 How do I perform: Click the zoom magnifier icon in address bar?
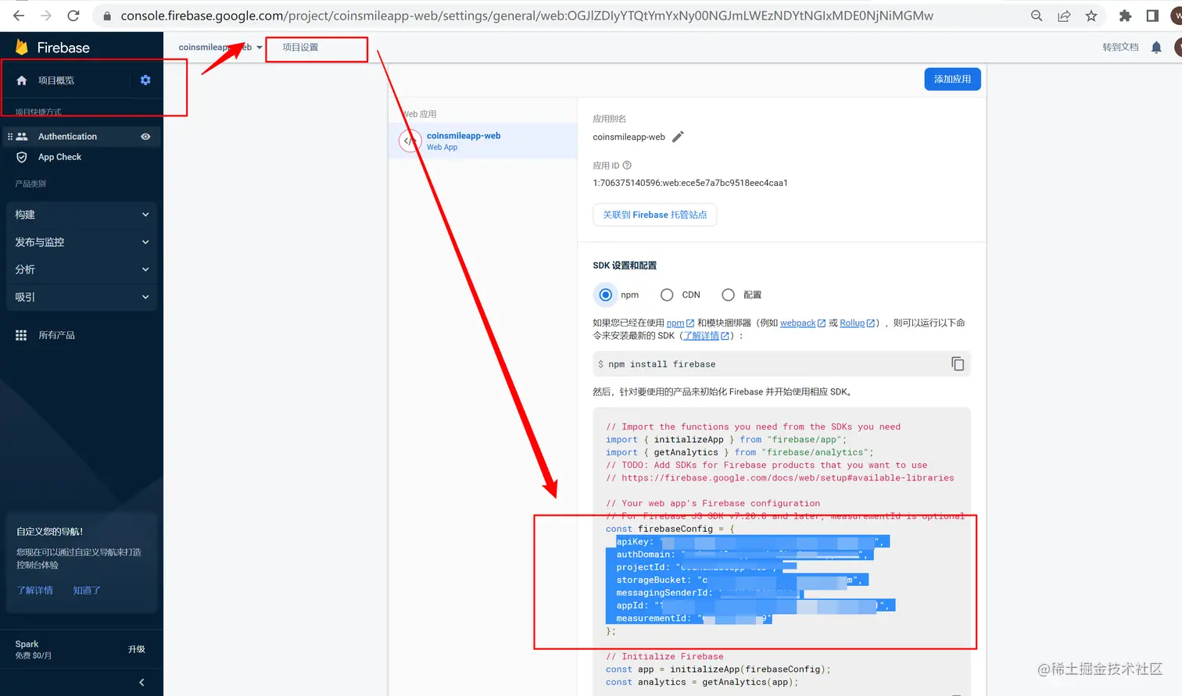1037,16
